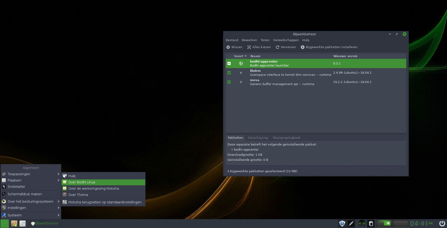The width and height of the screenshot is (447, 228).
Task: Select Over Bodhi Linux
Action: tap(103, 182)
